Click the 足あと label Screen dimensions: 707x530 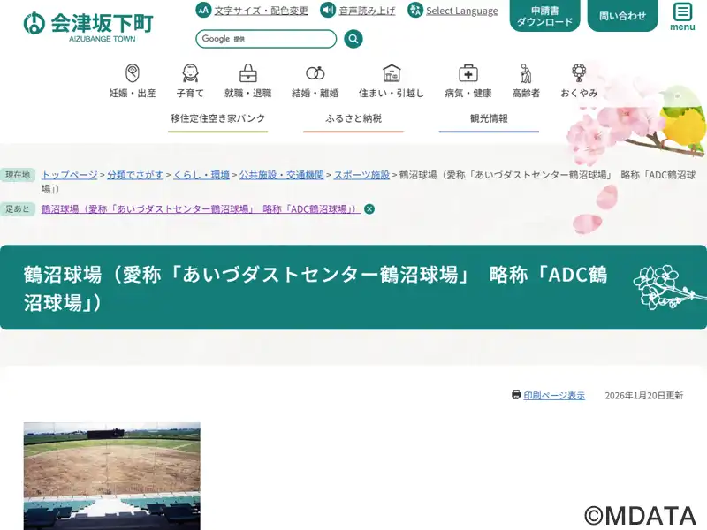pos(18,209)
